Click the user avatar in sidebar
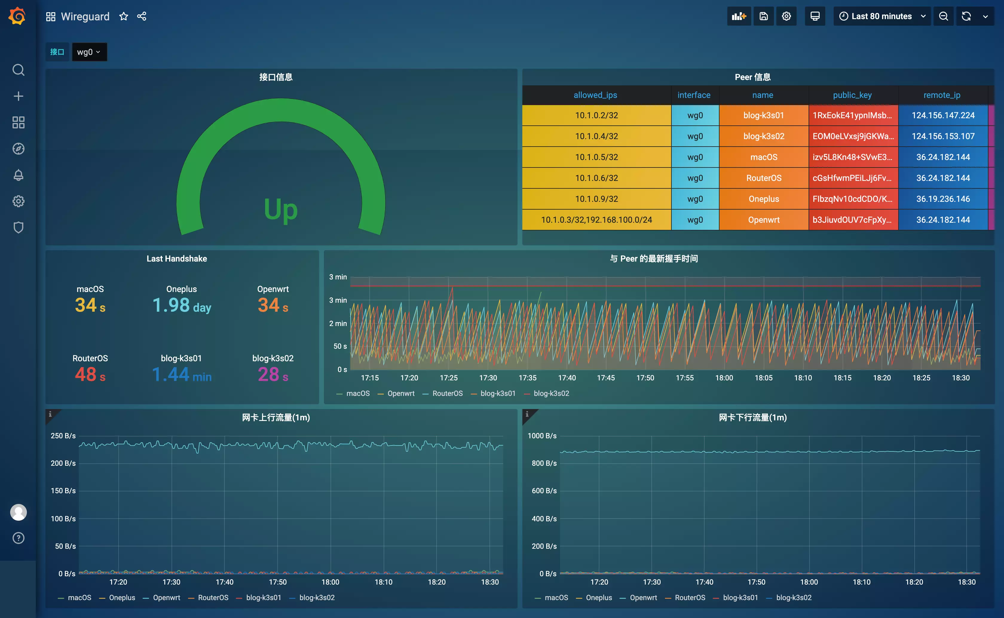 [19, 512]
